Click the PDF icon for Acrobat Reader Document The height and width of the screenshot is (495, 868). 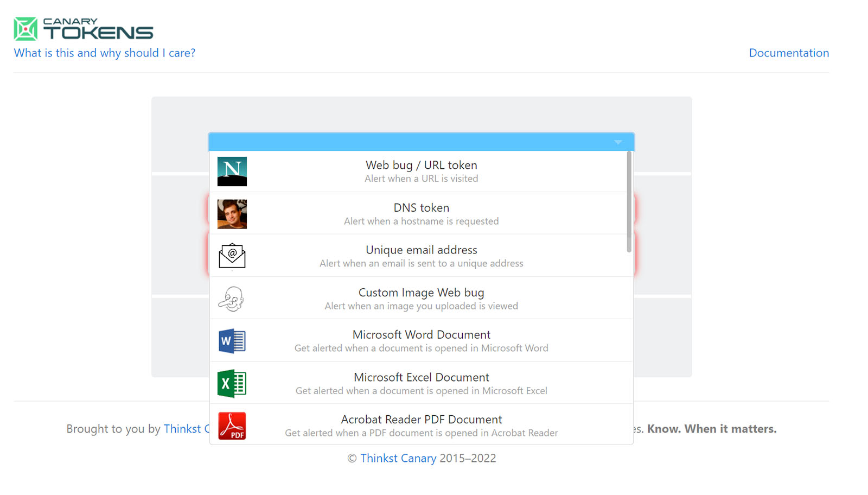232,426
